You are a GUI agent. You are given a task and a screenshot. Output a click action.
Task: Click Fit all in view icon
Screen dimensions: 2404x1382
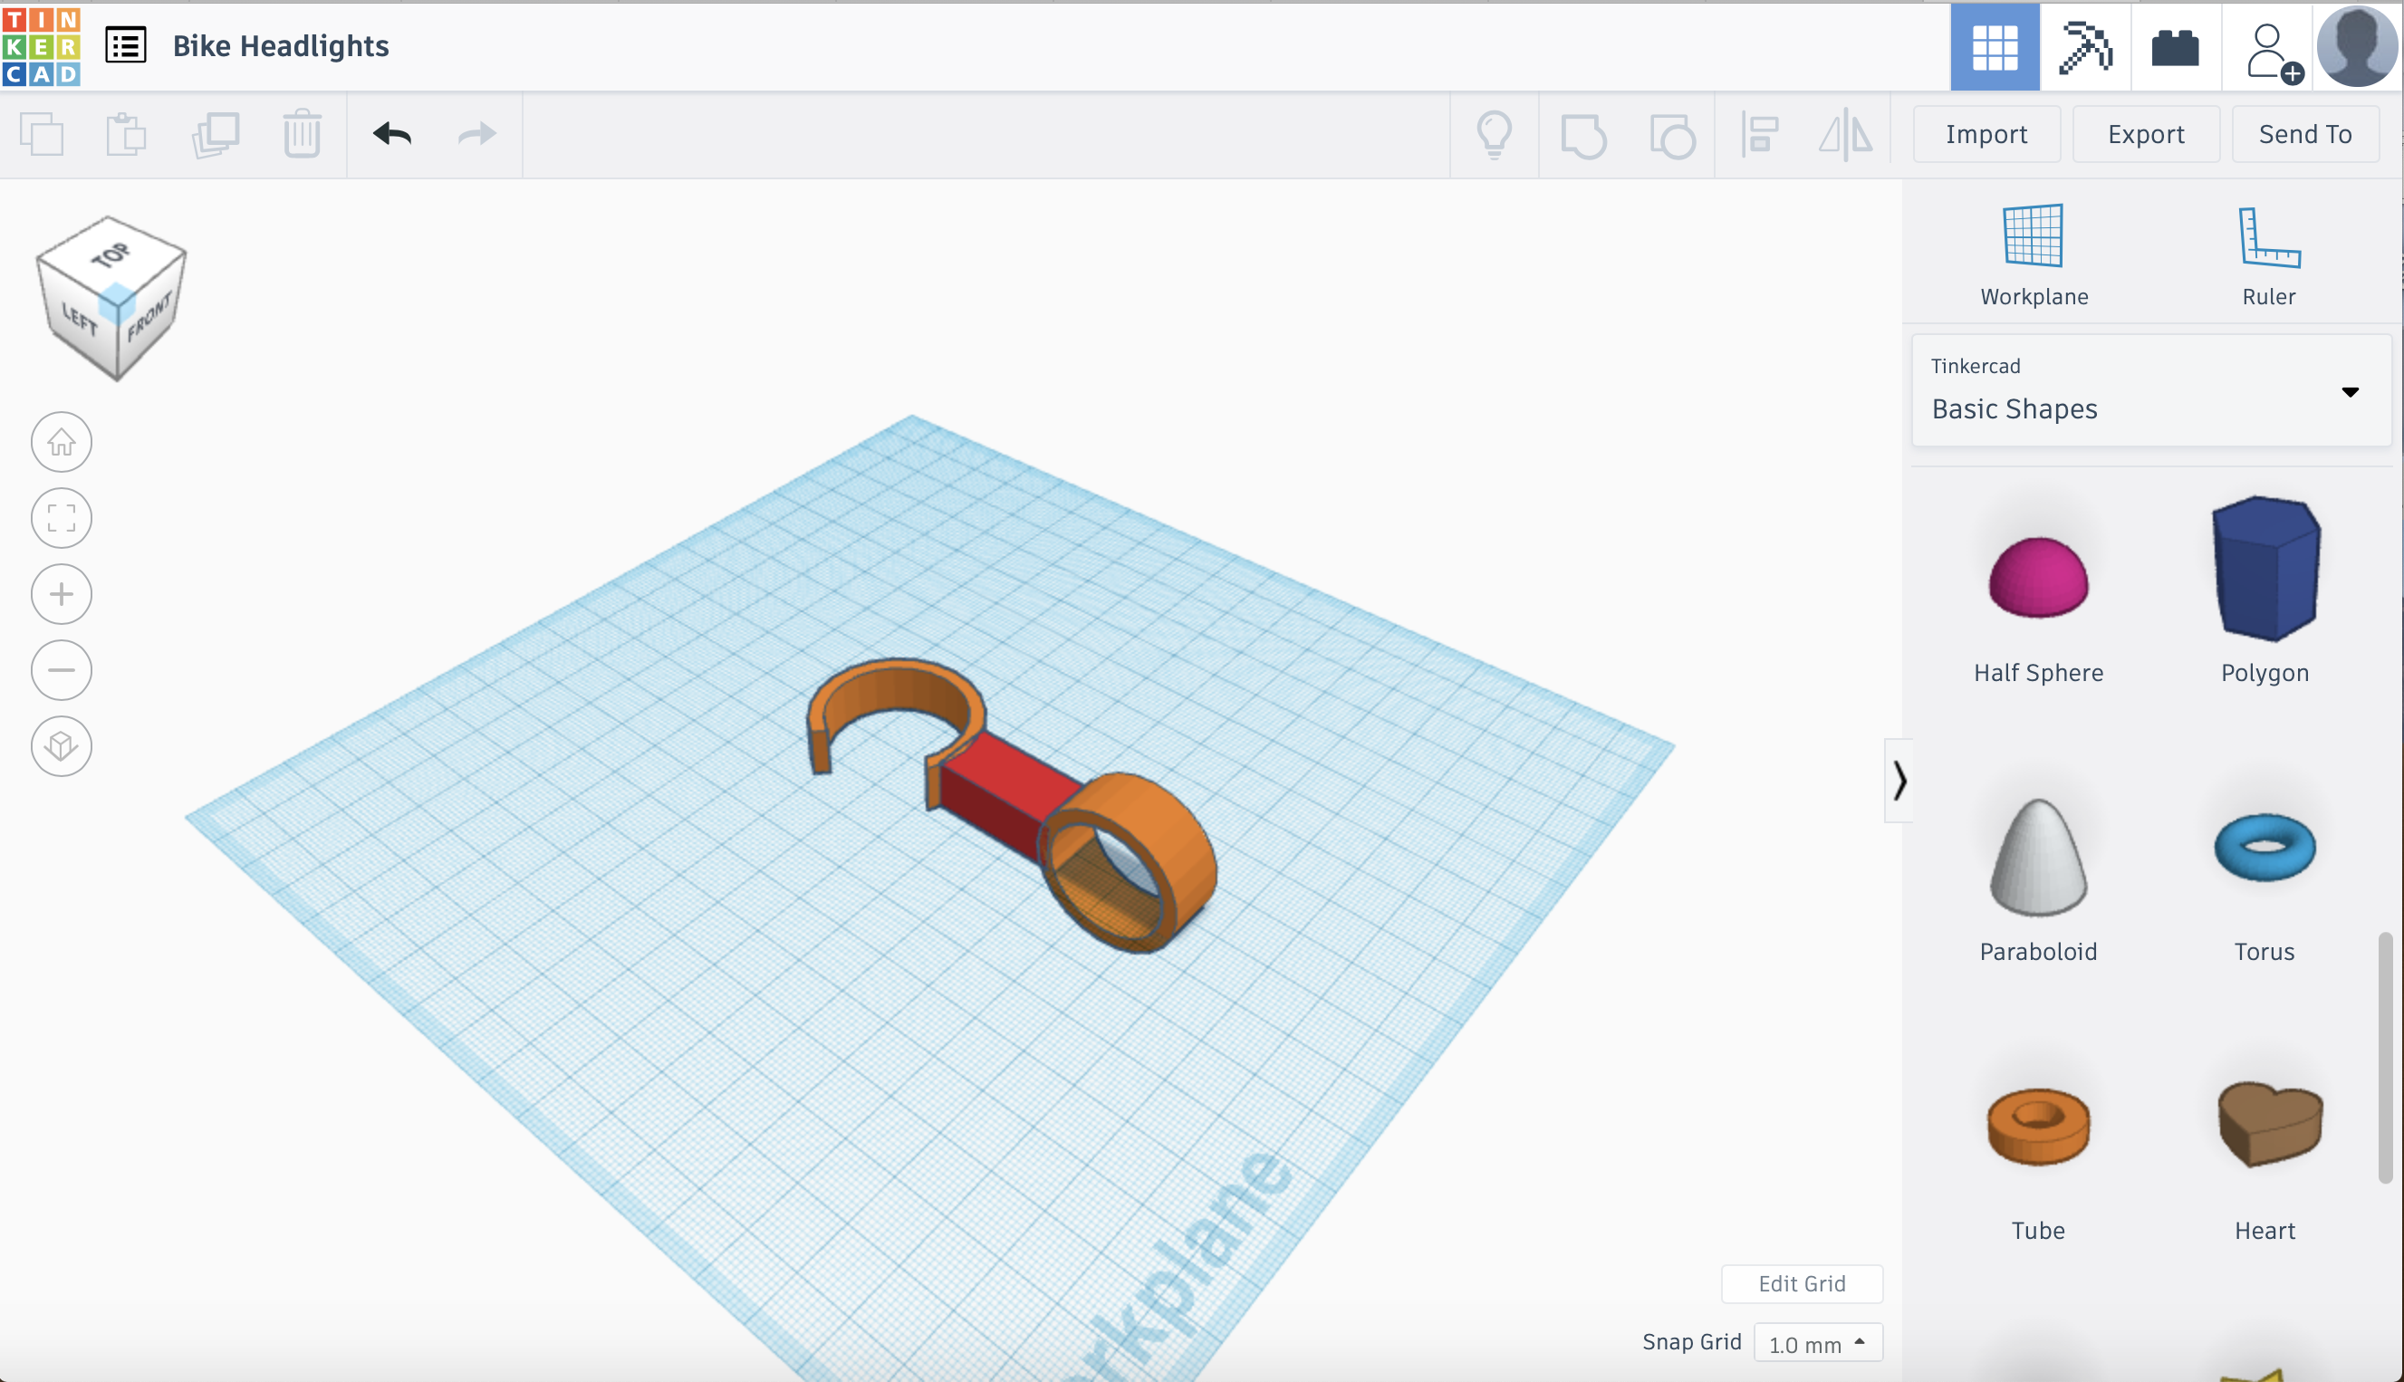(62, 518)
